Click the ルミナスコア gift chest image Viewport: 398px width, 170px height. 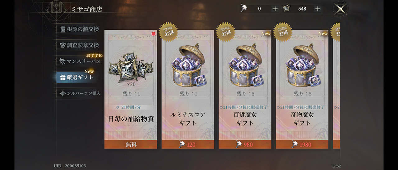coord(188,65)
